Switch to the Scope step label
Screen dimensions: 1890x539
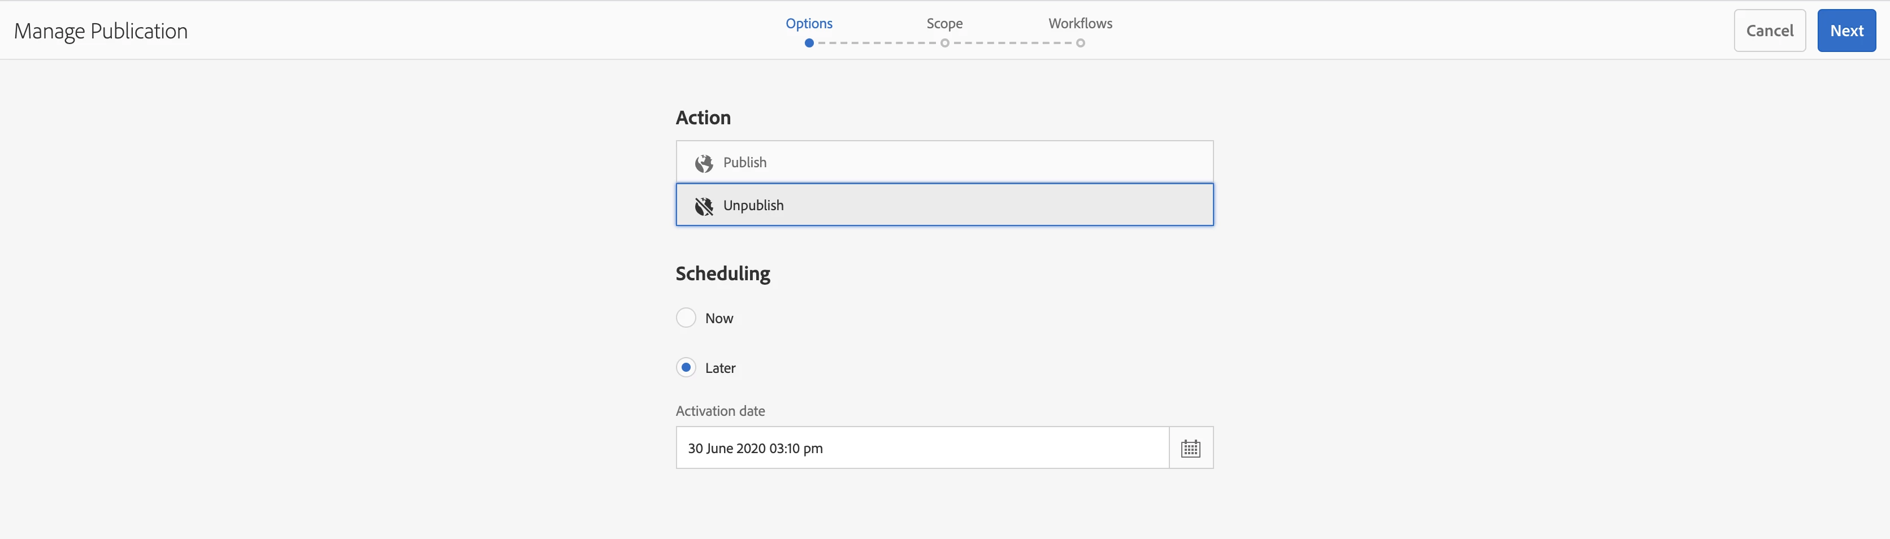pyautogui.click(x=944, y=24)
